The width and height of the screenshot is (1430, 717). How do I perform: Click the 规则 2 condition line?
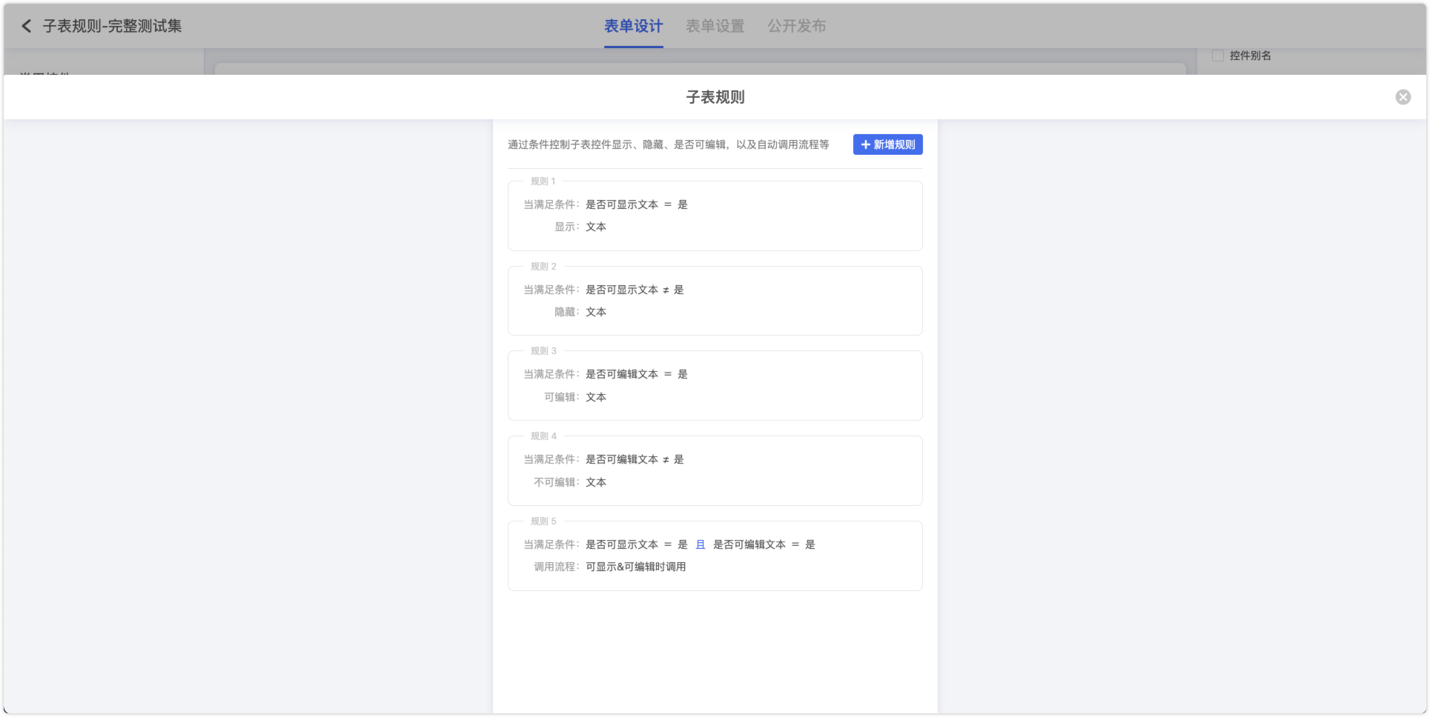click(x=634, y=290)
